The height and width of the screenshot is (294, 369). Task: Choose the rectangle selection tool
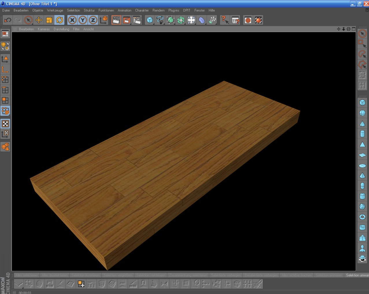coord(362,44)
